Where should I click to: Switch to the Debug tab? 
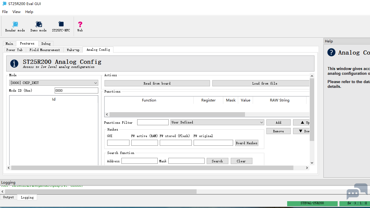[46, 44]
